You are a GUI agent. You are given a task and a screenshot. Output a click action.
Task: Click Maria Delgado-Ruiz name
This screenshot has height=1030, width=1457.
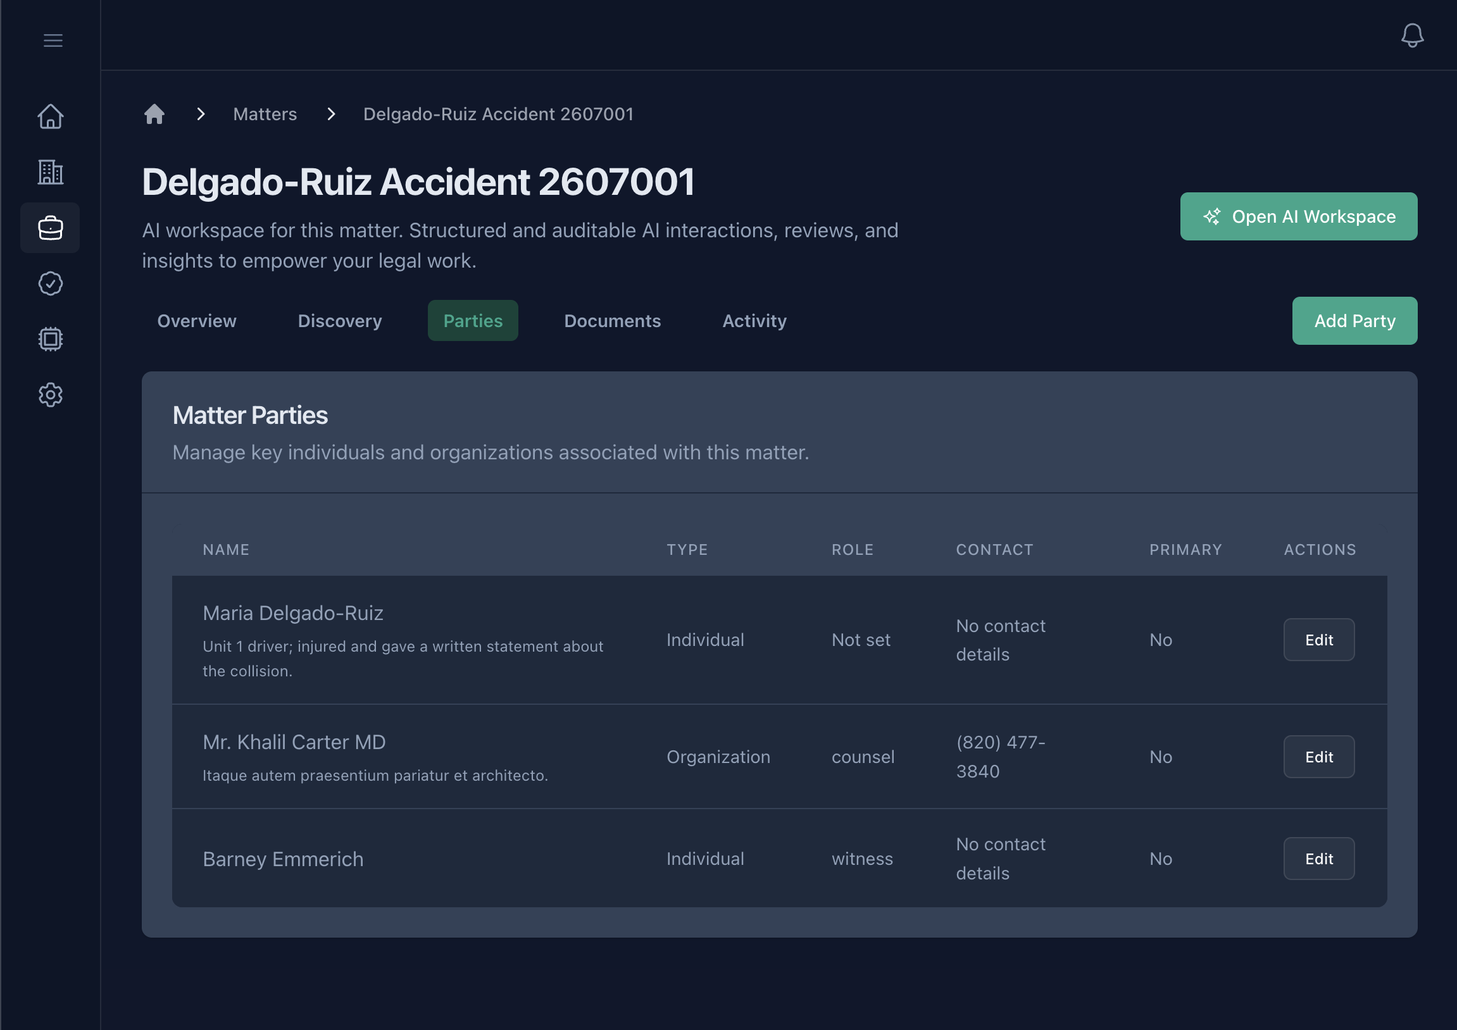pyautogui.click(x=292, y=613)
